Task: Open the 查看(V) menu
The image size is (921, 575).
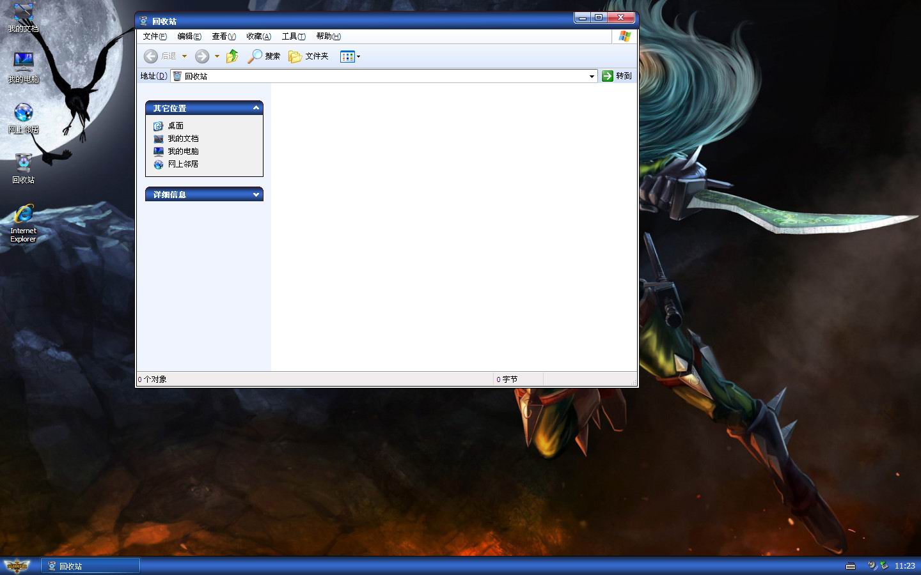Action: coord(224,36)
